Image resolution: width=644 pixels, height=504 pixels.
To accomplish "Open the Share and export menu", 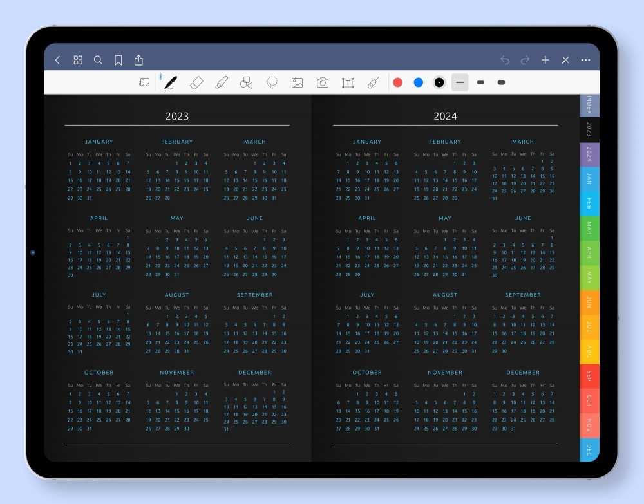I will point(138,60).
